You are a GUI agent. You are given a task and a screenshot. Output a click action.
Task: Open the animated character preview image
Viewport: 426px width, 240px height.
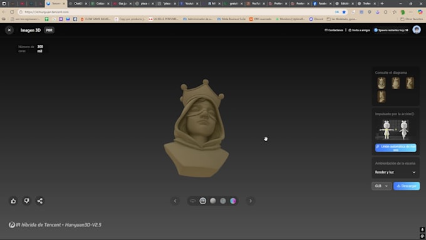[x=395, y=130]
